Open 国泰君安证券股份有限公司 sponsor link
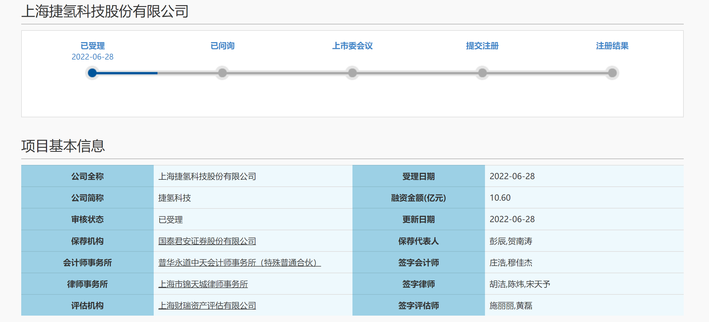 [x=207, y=241]
